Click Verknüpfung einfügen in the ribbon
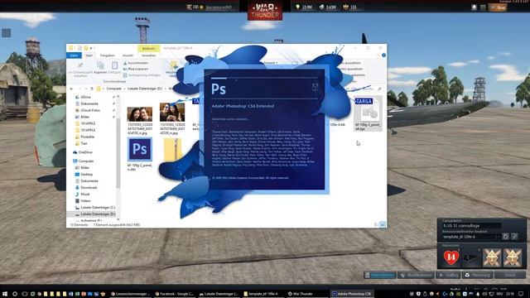The height and width of the screenshot is (298, 530). [142, 75]
